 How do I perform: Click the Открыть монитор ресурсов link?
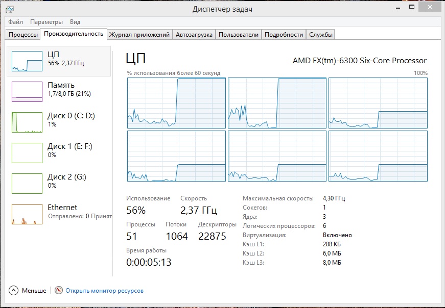click(x=105, y=291)
